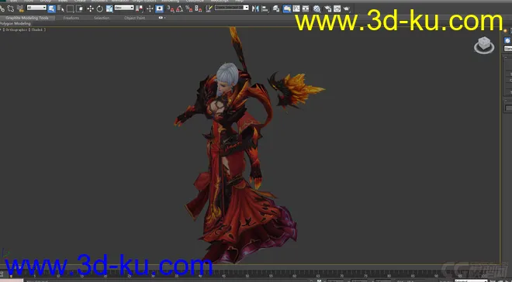Choose the Select and Scale tool

pyautogui.click(x=109, y=9)
